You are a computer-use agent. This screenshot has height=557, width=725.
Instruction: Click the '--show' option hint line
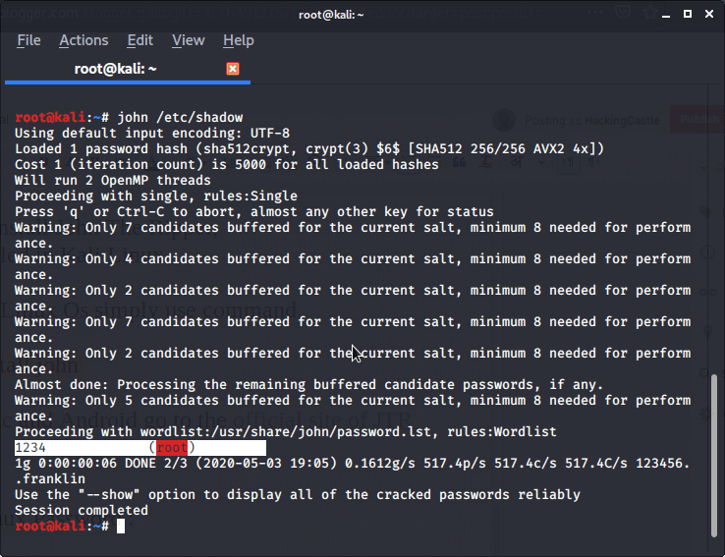tap(298, 494)
